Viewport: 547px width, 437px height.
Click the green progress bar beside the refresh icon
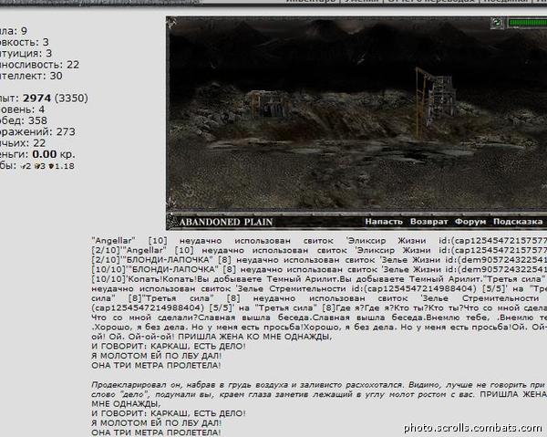coord(527,23)
